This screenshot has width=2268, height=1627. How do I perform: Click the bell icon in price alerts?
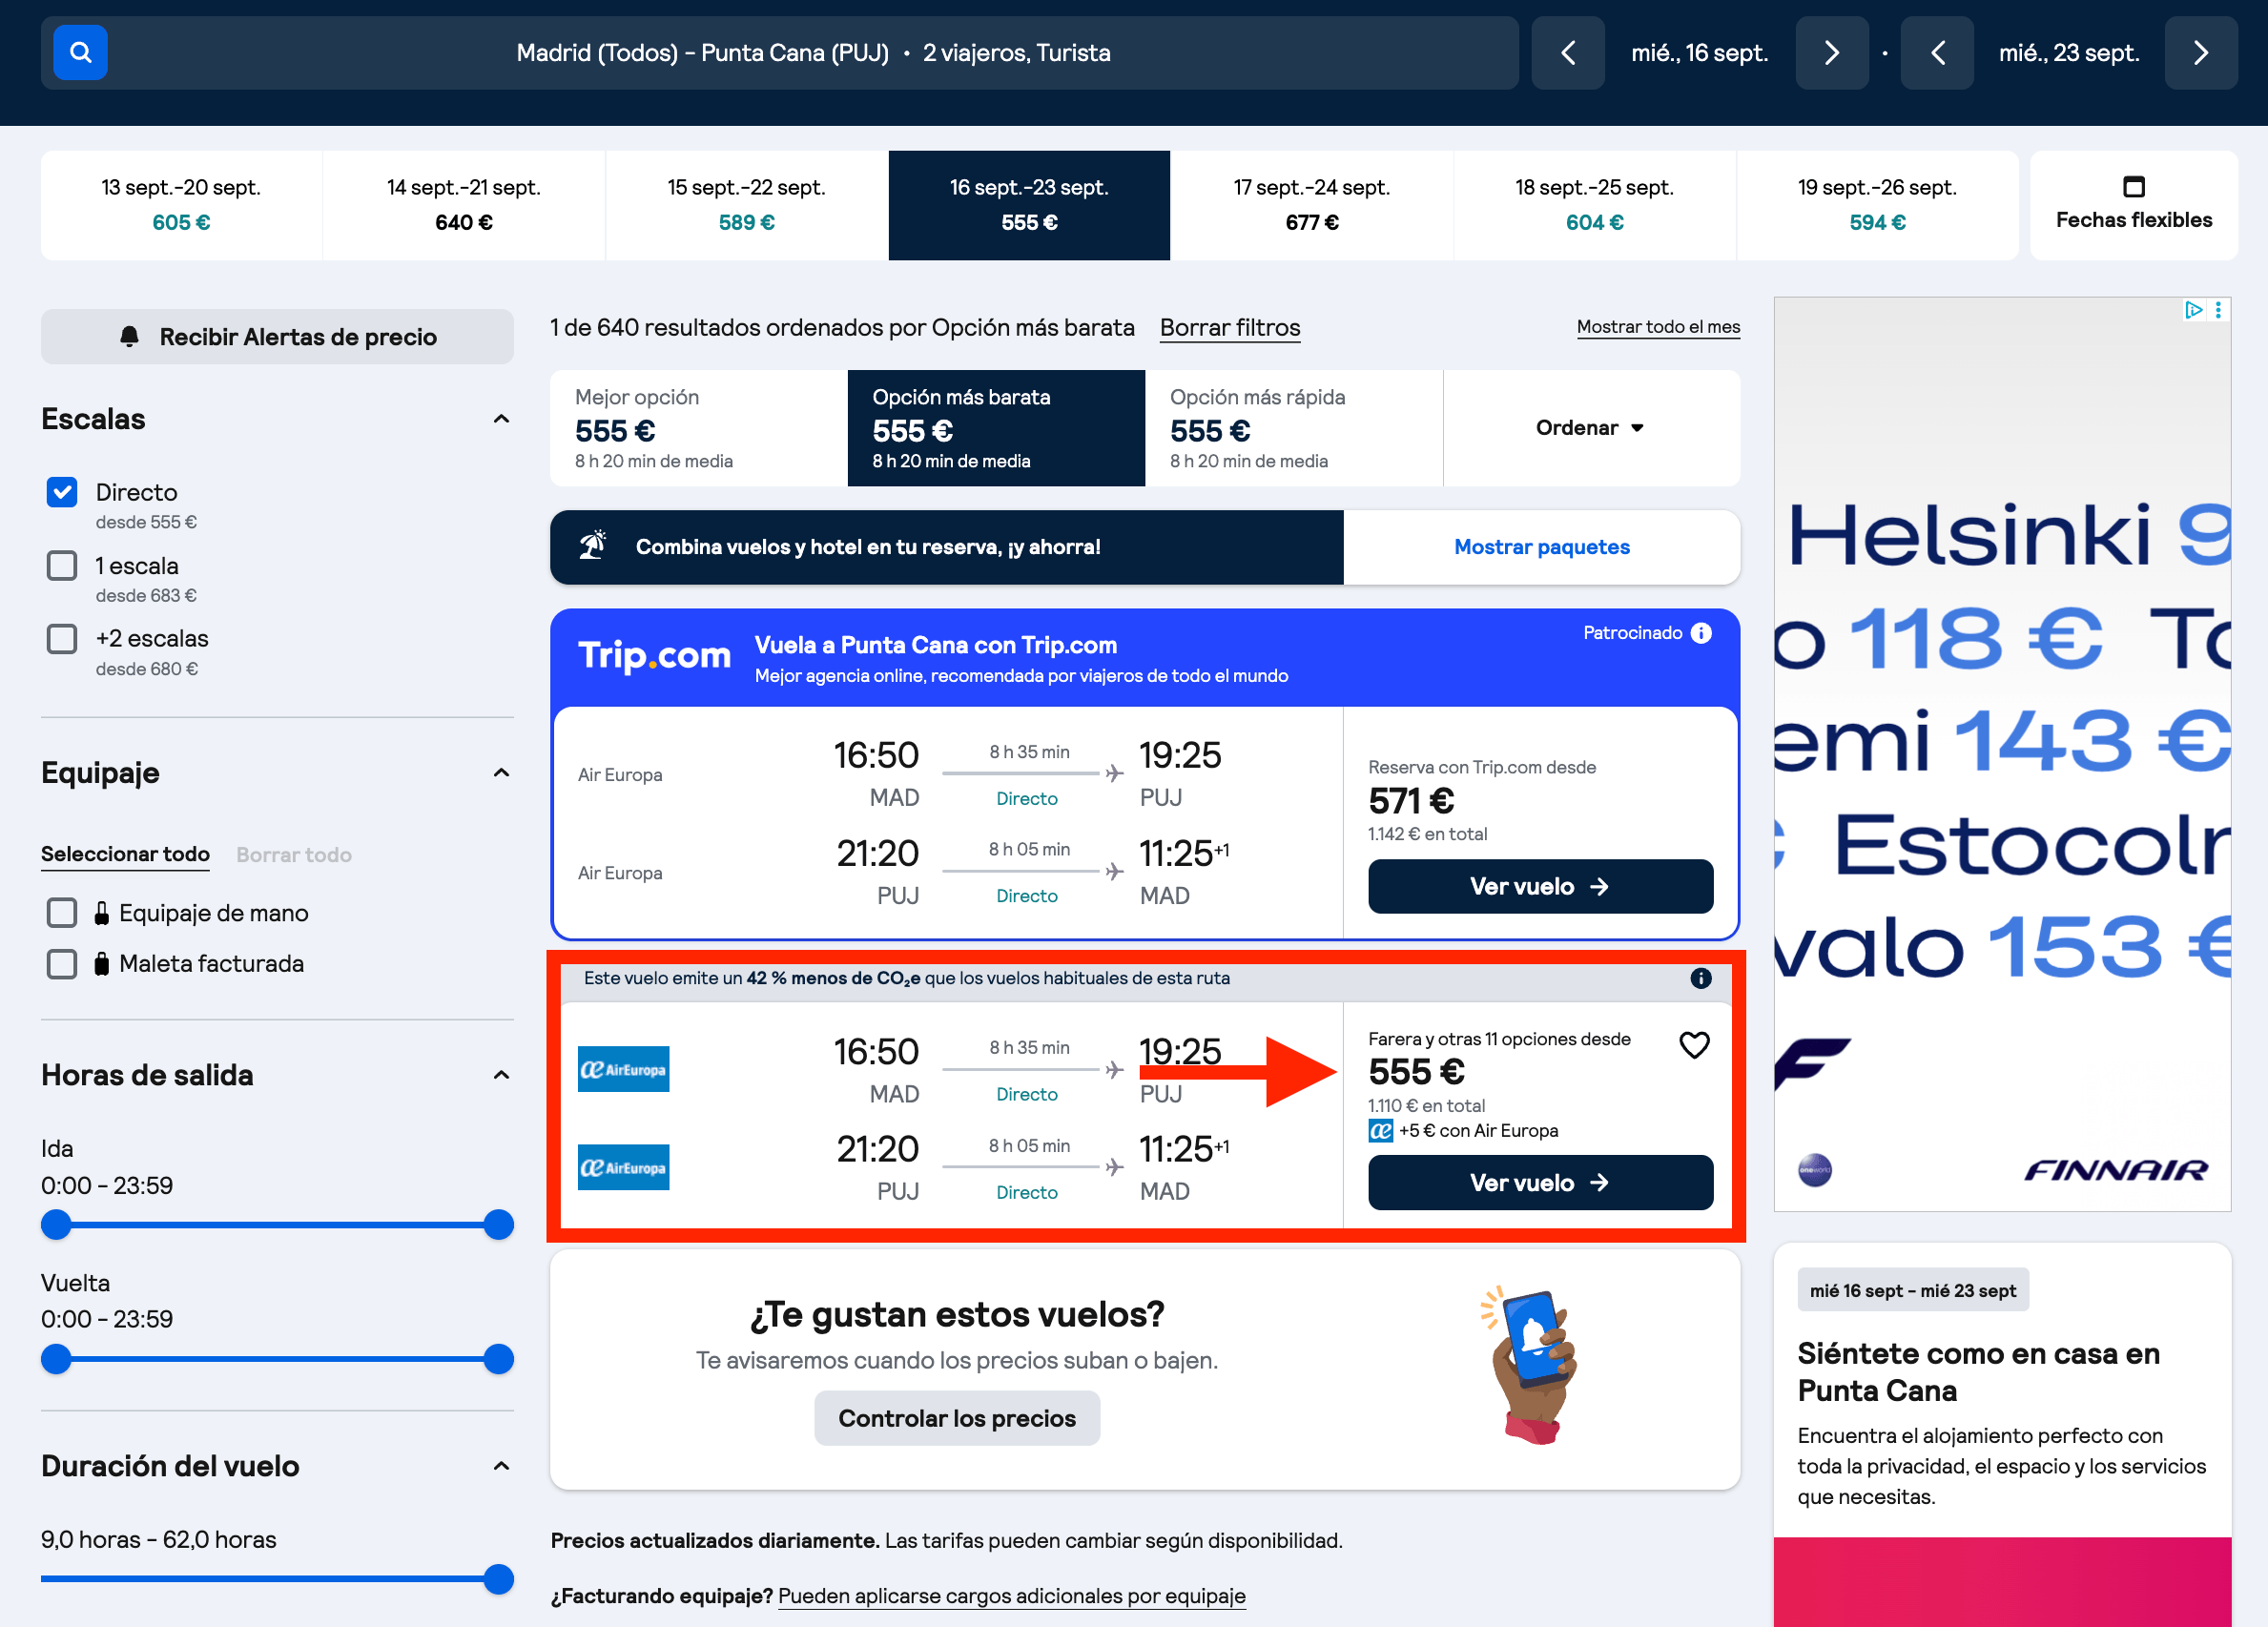129,337
